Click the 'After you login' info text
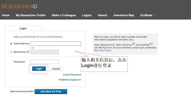Image resolution: width=191 pixels, height=100 pixels. pos(121,38)
